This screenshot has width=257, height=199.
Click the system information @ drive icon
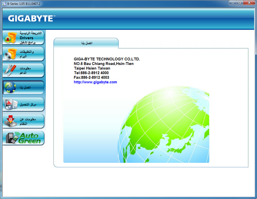[10, 121]
